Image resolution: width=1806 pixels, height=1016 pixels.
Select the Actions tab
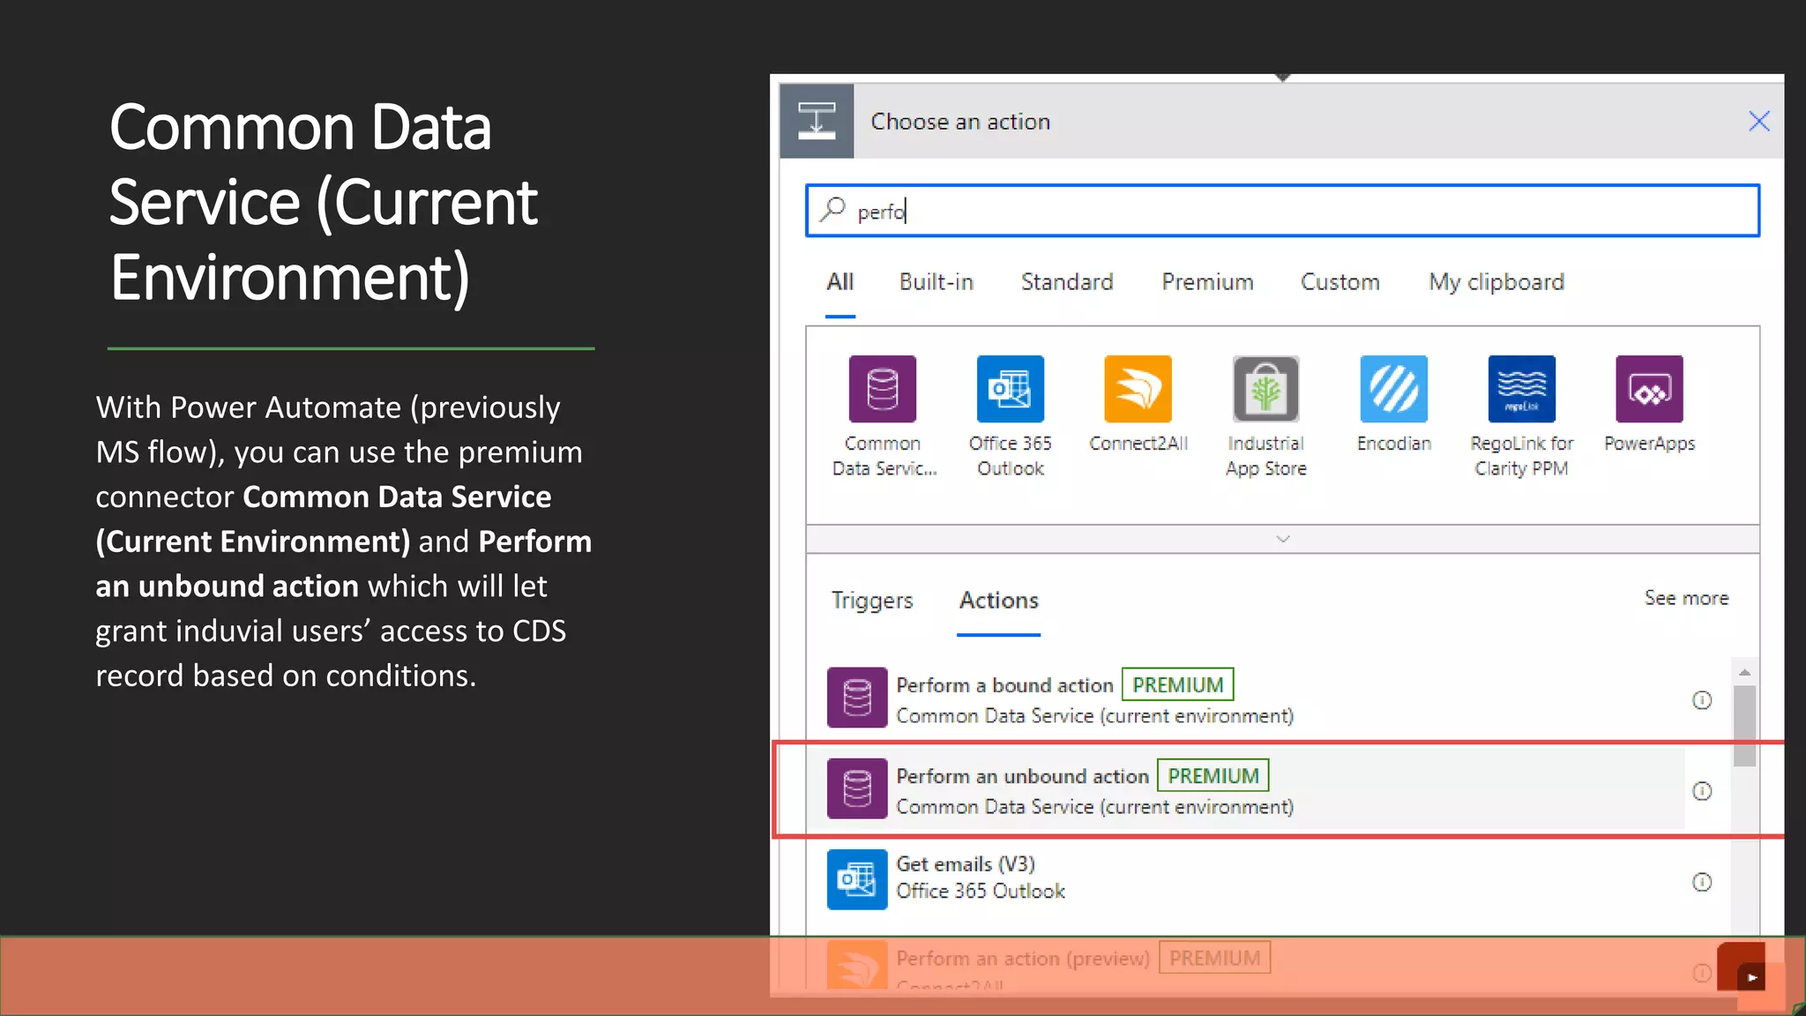(998, 601)
